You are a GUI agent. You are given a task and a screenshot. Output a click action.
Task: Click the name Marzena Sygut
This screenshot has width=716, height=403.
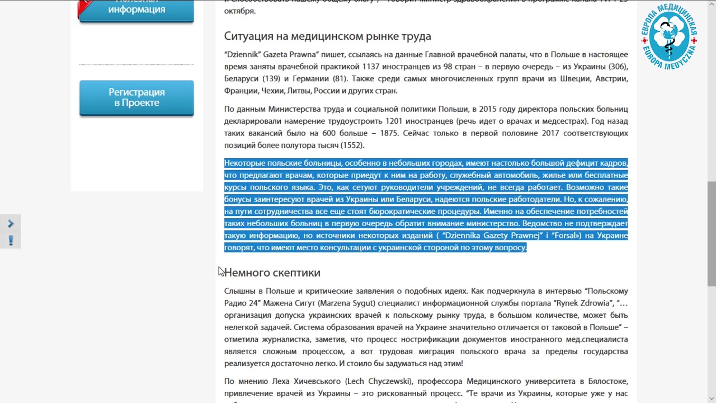[347, 303]
